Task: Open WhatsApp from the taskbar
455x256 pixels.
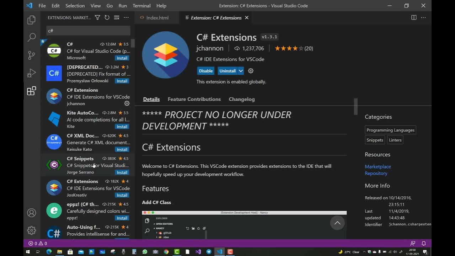Action: click(145, 252)
